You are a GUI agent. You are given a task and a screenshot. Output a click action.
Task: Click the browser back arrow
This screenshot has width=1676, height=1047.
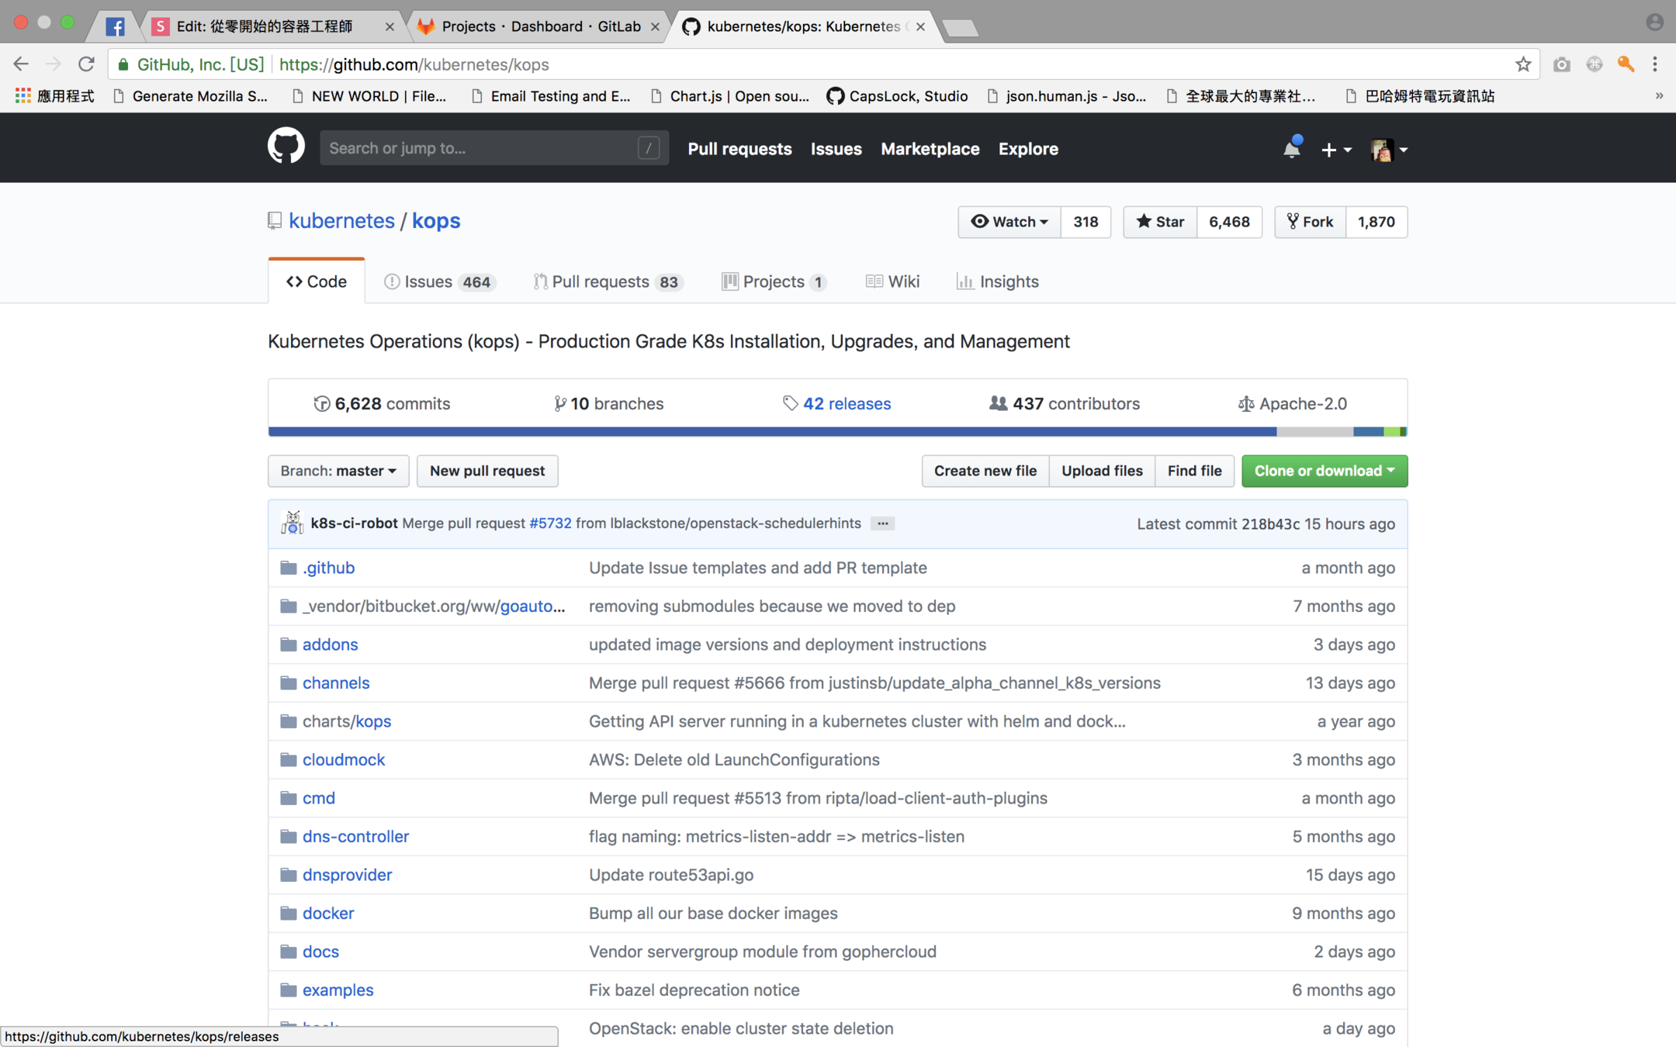coord(21,64)
